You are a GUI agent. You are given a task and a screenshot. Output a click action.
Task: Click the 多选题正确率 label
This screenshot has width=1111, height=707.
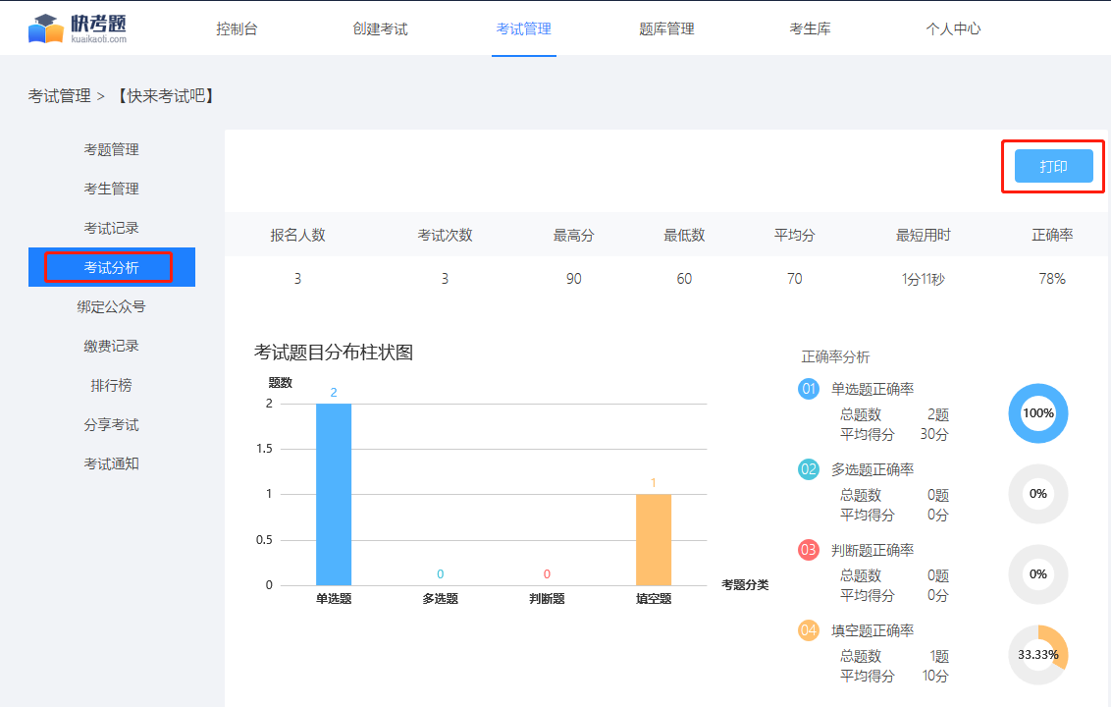[x=873, y=470]
